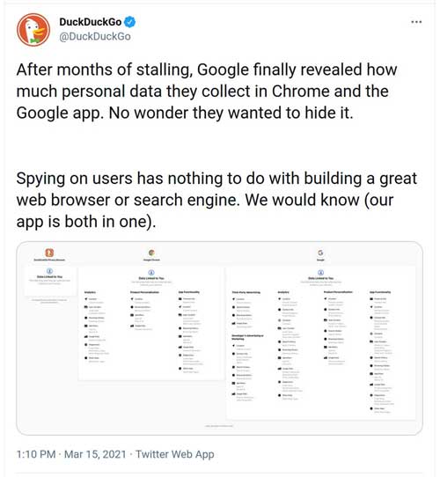This screenshot has width=440, height=477.
Task: Open the tweet's three-dot more menu
Action: pos(416,22)
